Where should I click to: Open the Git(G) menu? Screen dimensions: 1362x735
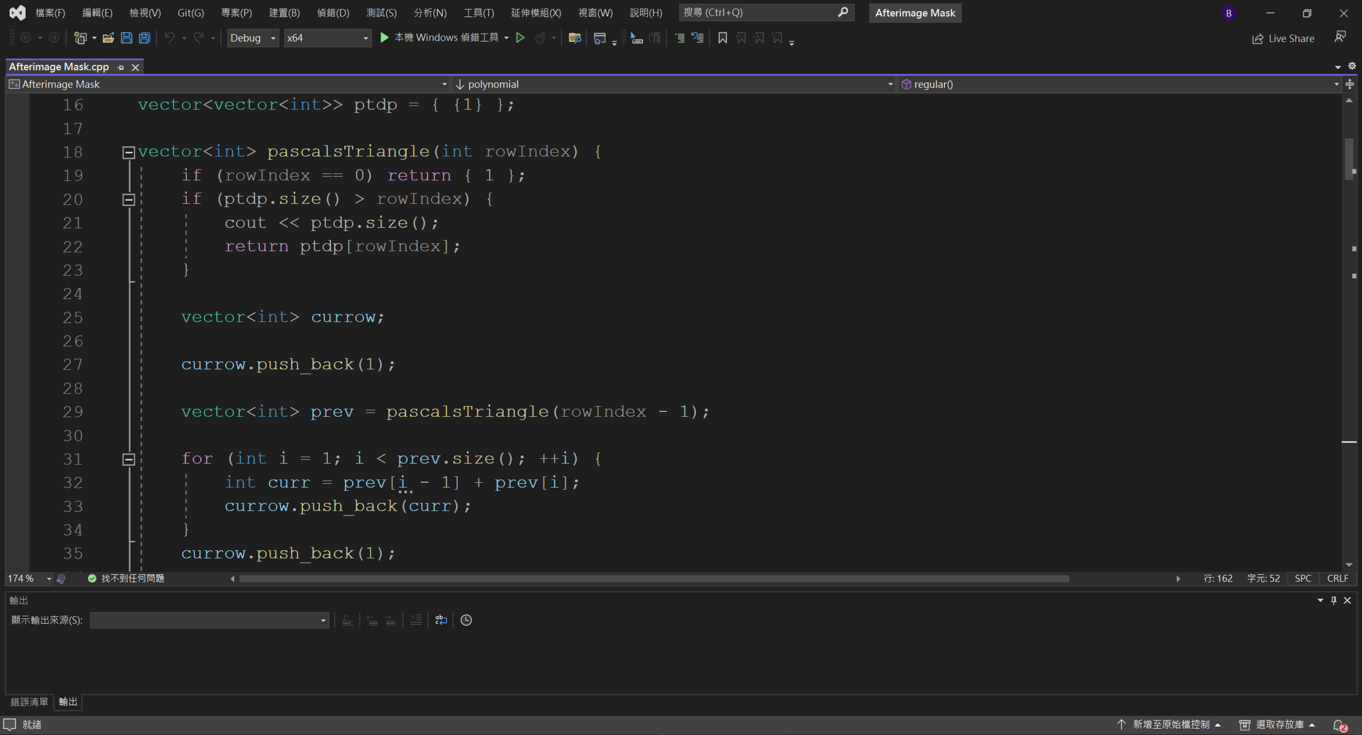pos(190,13)
